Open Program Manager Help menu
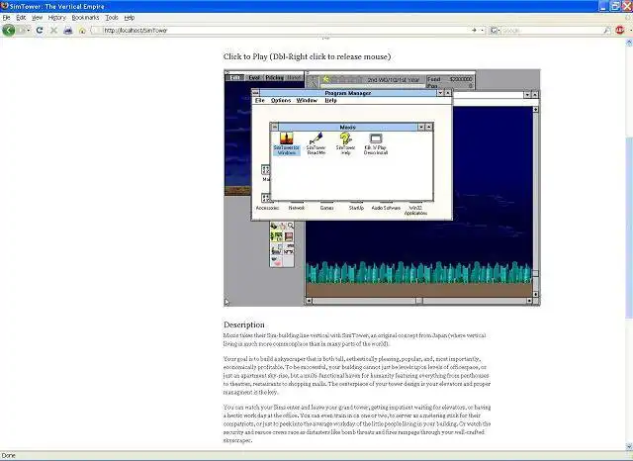Screen dimensions: 633x461 (x=330, y=101)
